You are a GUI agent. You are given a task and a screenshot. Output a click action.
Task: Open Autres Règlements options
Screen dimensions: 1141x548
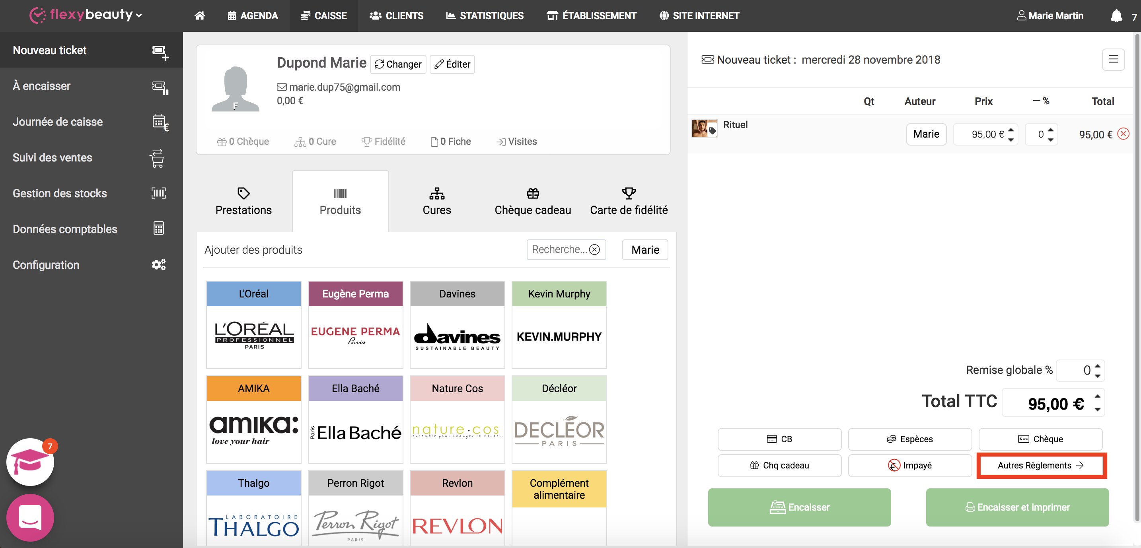click(x=1040, y=466)
